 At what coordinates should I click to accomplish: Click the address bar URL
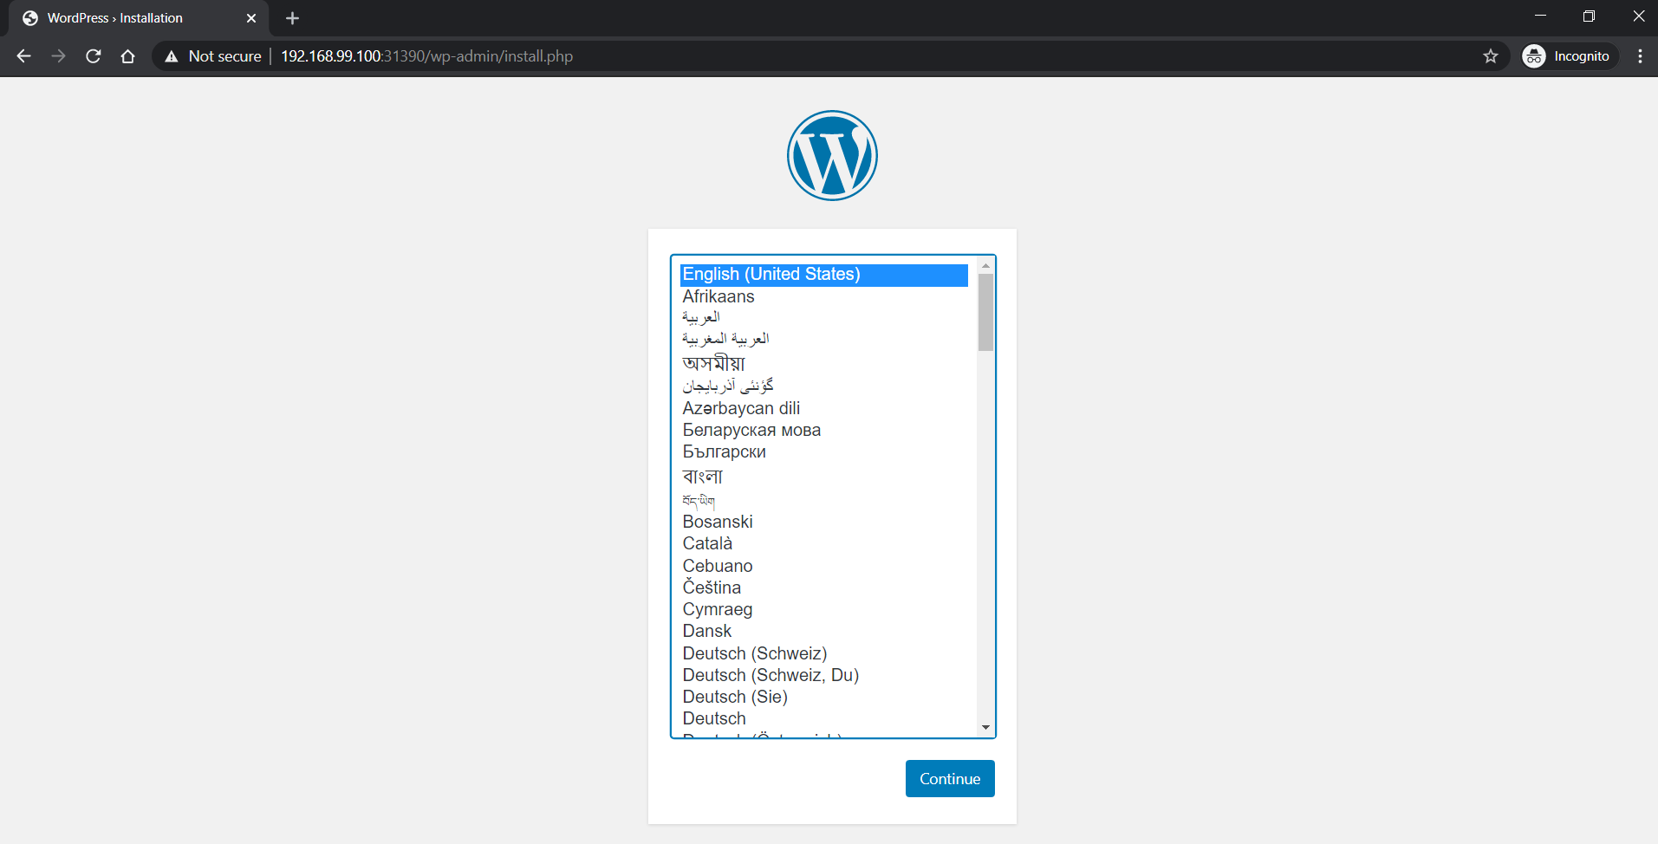coord(426,56)
